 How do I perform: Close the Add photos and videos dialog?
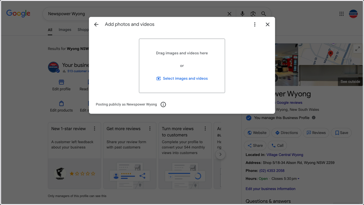268,25
